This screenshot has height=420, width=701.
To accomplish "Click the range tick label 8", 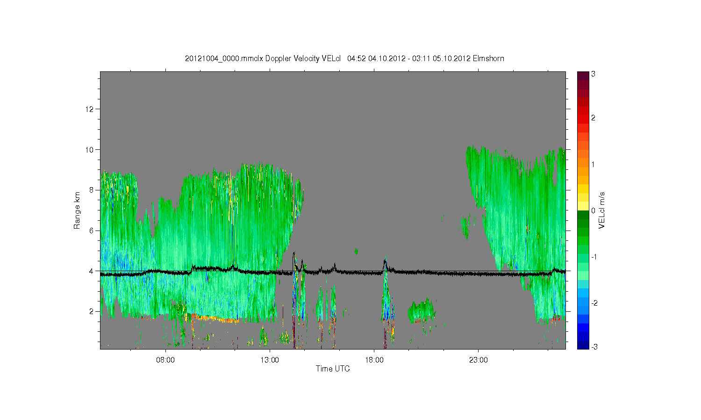I will point(92,190).
